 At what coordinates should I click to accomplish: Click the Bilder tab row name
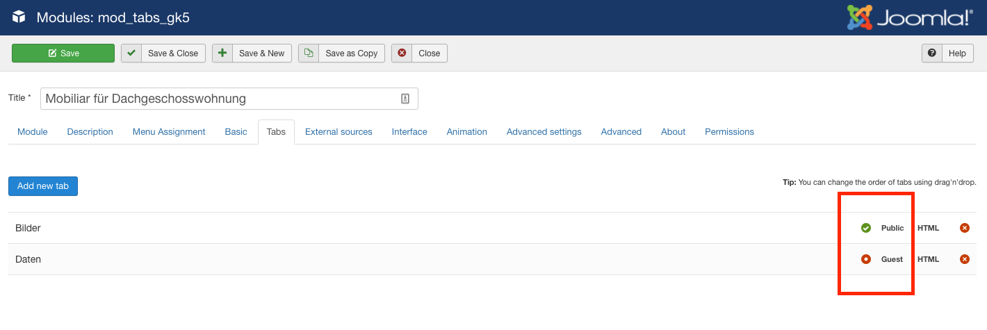click(28, 228)
